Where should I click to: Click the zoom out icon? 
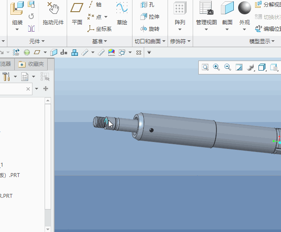coord(228,68)
